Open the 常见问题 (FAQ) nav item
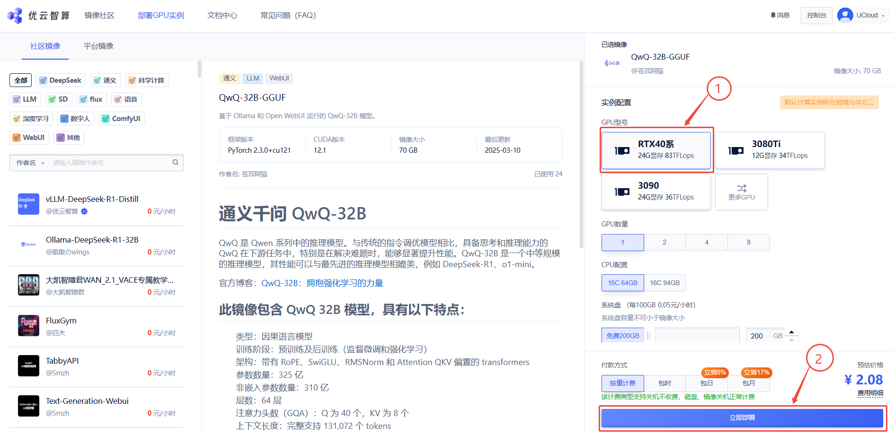 click(288, 16)
